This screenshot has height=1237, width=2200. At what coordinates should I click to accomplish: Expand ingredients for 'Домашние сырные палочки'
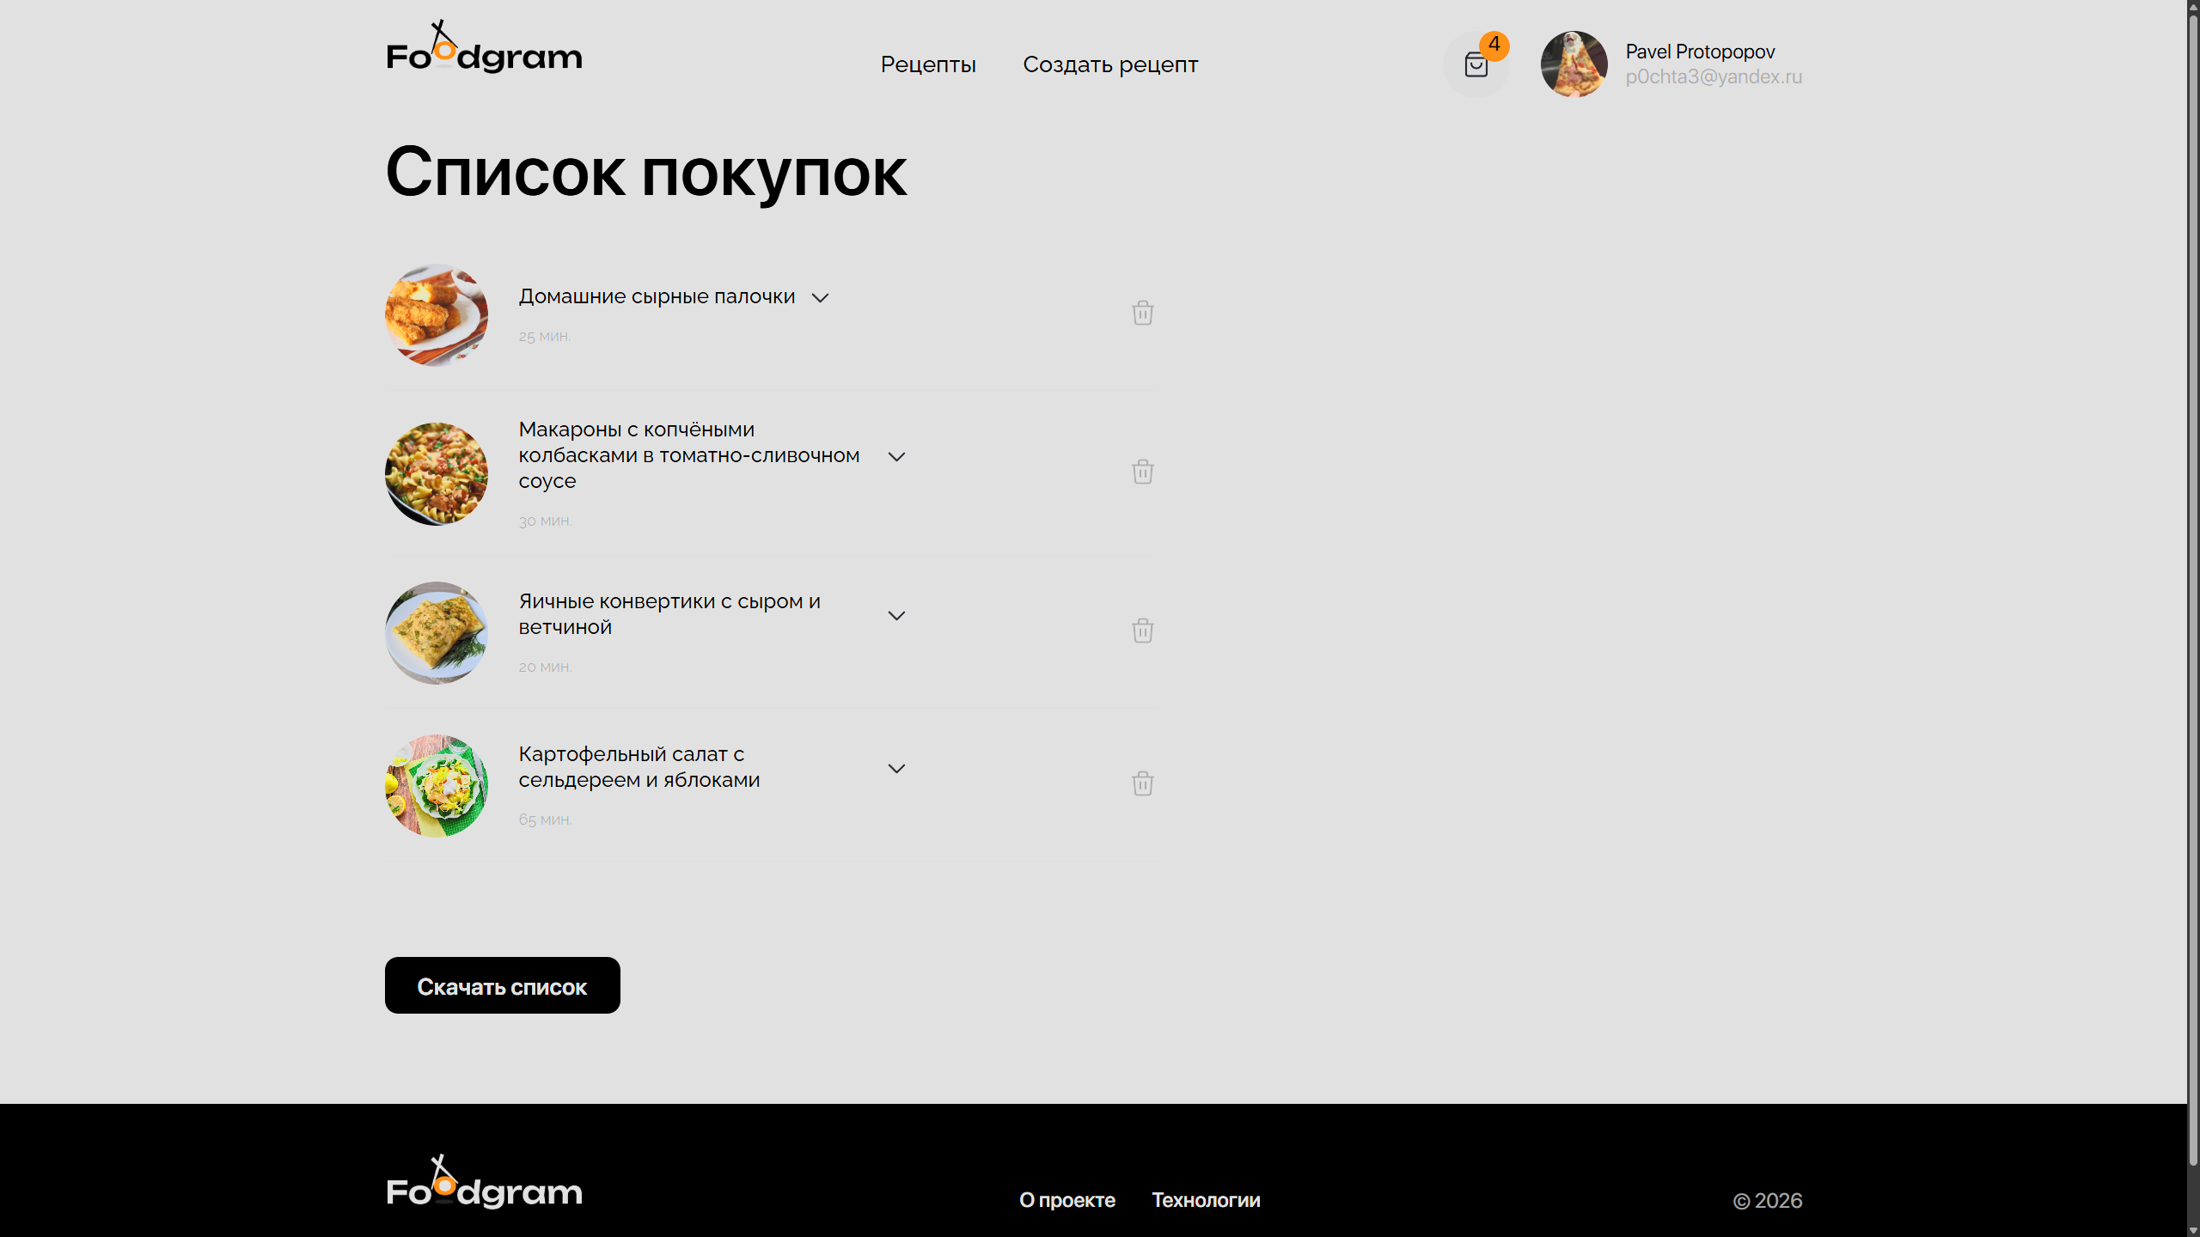[x=820, y=297]
